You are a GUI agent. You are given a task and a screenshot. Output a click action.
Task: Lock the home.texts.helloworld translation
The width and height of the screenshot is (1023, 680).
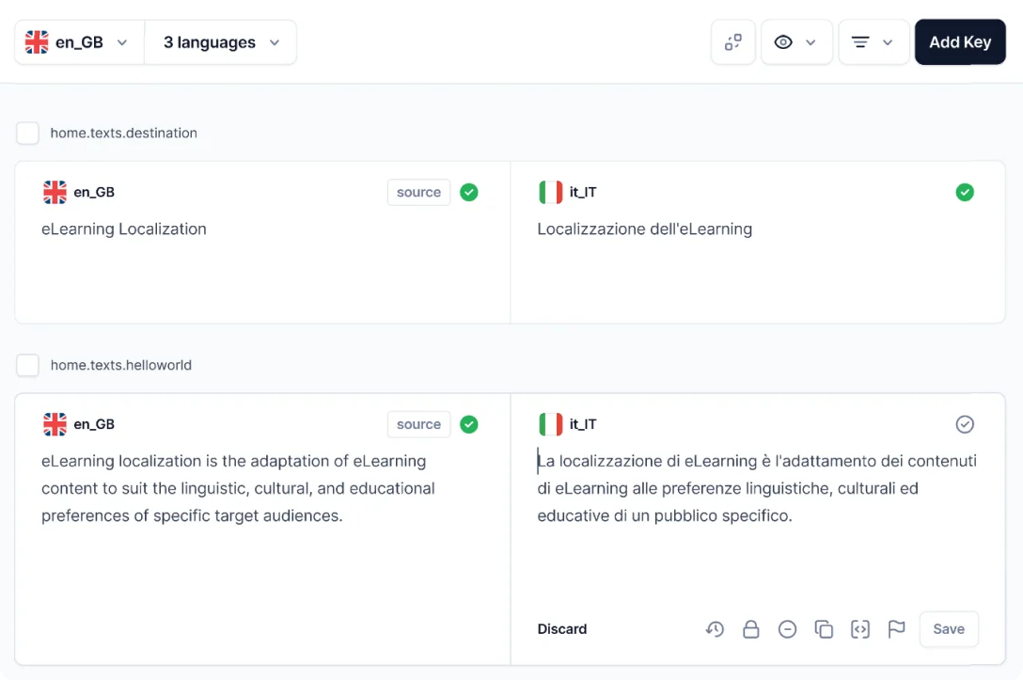[x=751, y=629]
